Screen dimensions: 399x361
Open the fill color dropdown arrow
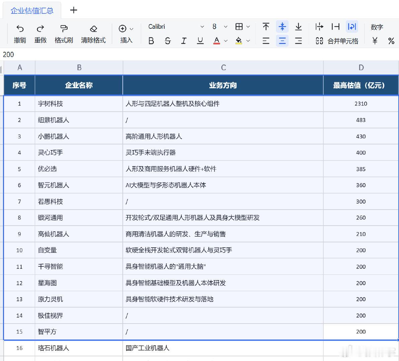coord(248,41)
